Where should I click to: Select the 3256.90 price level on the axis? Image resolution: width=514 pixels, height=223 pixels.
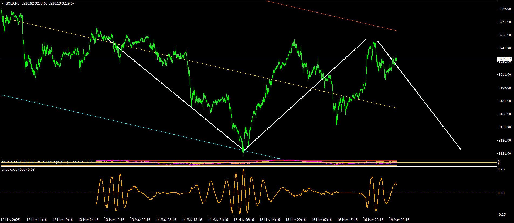505,35
